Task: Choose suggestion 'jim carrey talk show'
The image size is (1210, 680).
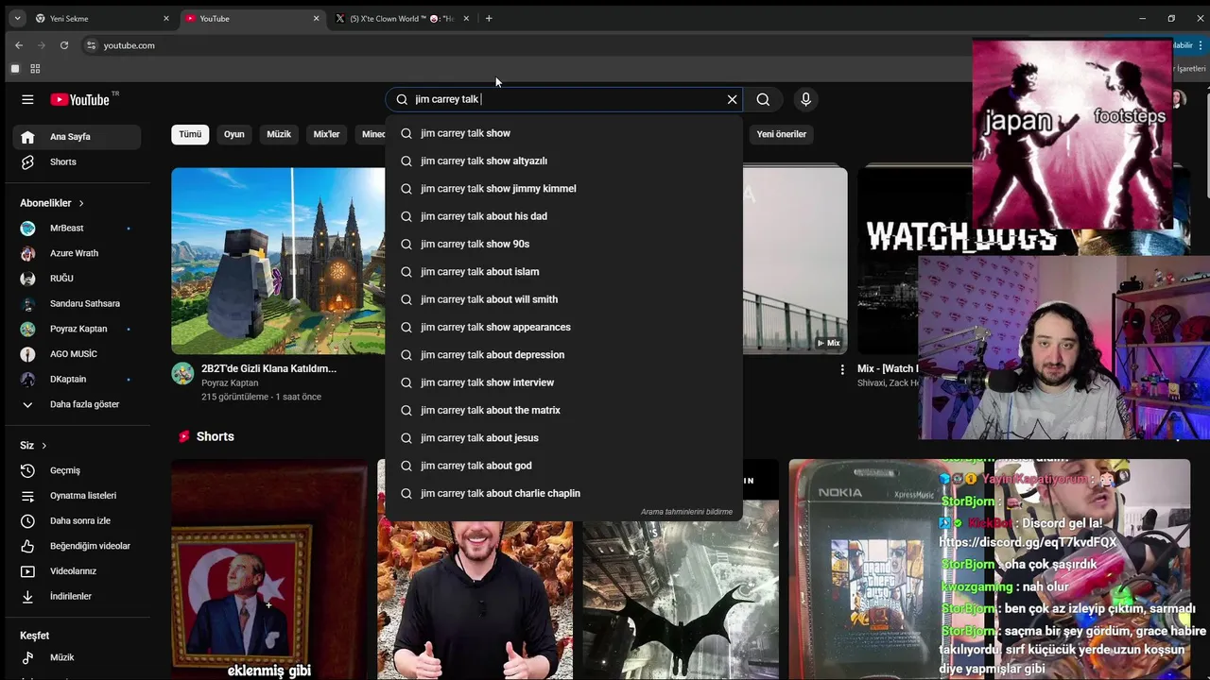Action: (563, 133)
